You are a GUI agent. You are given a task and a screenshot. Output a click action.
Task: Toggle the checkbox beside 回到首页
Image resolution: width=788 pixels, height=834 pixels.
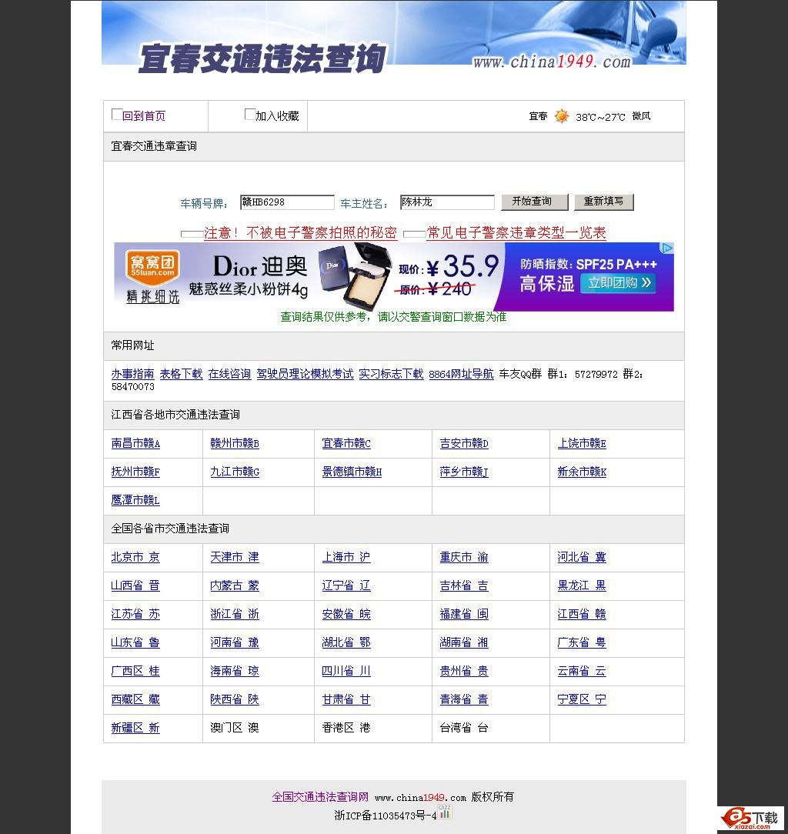click(116, 113)
